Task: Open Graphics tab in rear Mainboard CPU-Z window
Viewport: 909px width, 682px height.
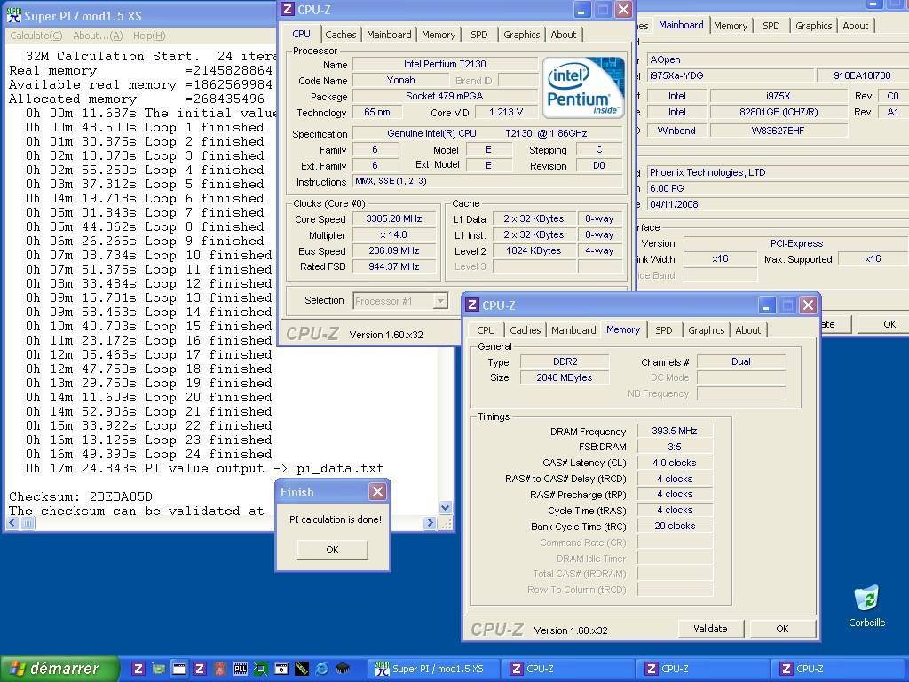Action: pos(813,26)
